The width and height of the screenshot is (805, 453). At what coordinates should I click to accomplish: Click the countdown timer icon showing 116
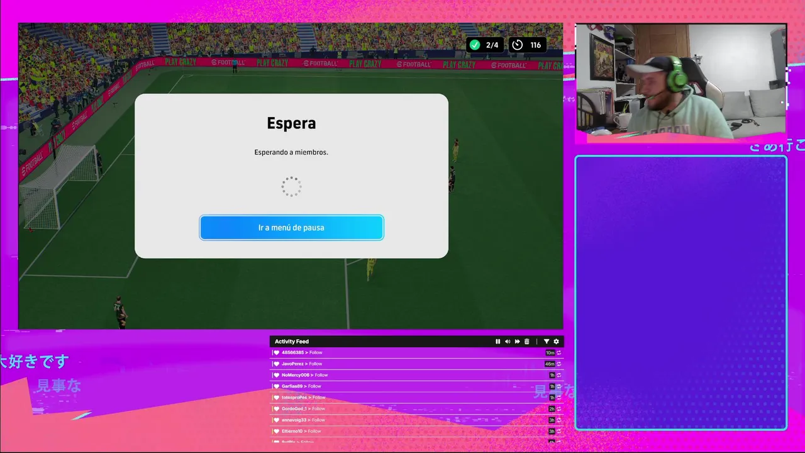[x=517, y=45]
